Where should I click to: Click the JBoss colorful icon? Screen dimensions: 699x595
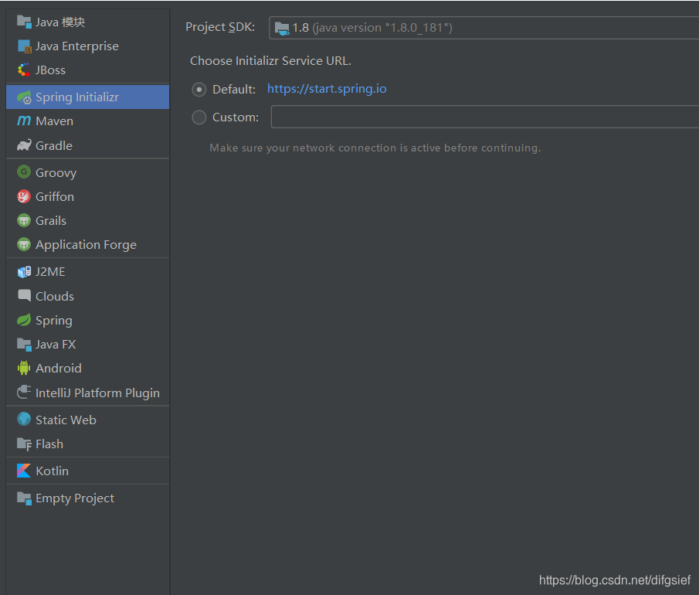[24, 70]
